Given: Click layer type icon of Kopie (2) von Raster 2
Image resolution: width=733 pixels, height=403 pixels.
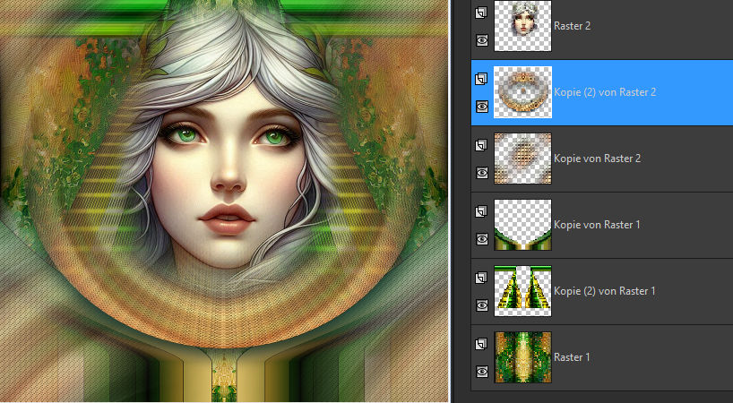Looking at the screenshot, I should [481, 79].
